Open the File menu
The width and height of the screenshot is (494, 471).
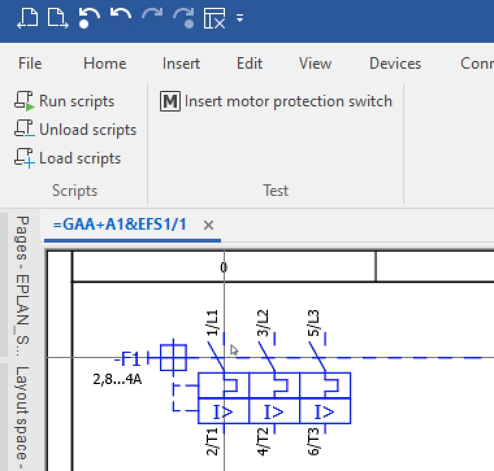coord(30,64)
